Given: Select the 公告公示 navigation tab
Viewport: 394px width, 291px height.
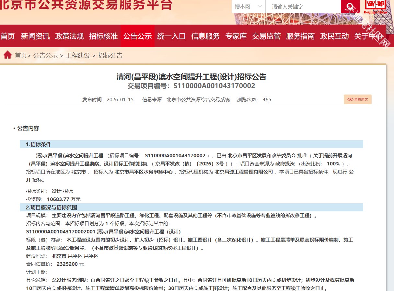Looking at the screenshot, I should click(137, 36).
